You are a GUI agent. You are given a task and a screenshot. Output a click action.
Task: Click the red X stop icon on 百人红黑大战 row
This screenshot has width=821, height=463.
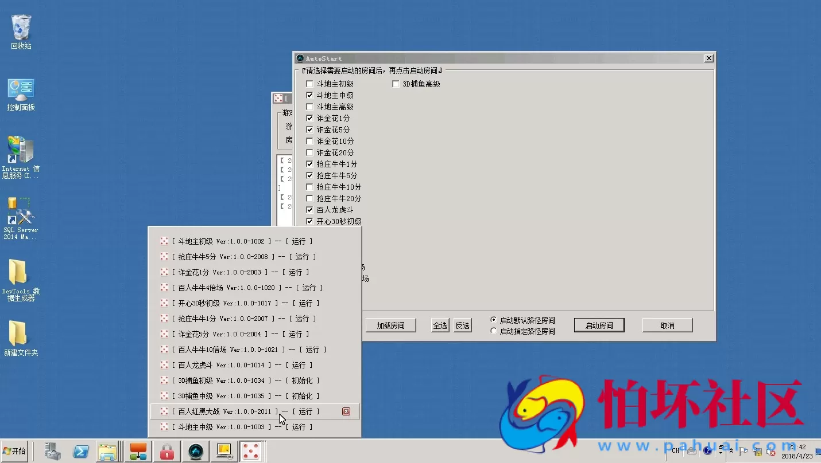click(346, 411)
